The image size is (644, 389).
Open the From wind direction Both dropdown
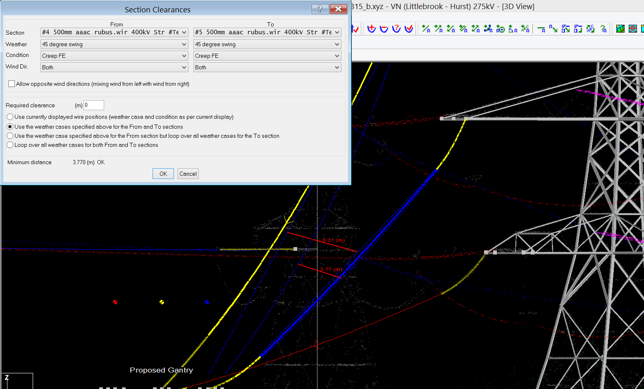[114, 67]
